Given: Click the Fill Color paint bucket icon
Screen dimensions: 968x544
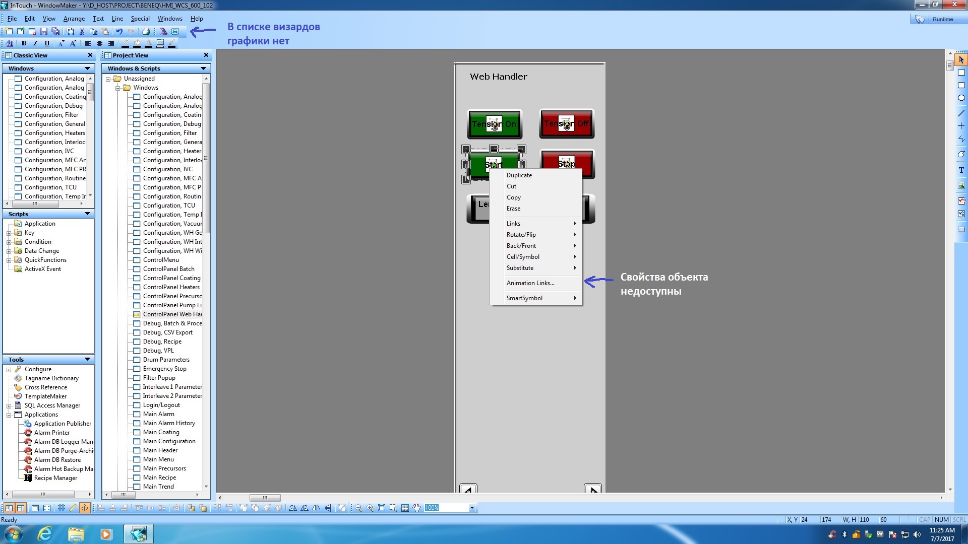Looking at the screenshot, I should tap(137, 44).
